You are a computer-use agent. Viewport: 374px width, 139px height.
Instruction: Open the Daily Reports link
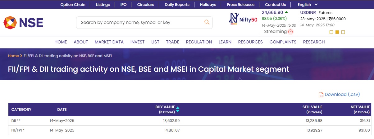click(177, 5)
